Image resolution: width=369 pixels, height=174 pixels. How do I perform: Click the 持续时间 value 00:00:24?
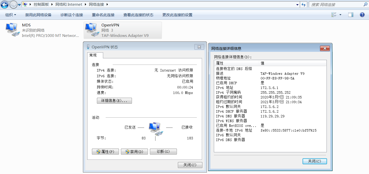pos(185,87)
